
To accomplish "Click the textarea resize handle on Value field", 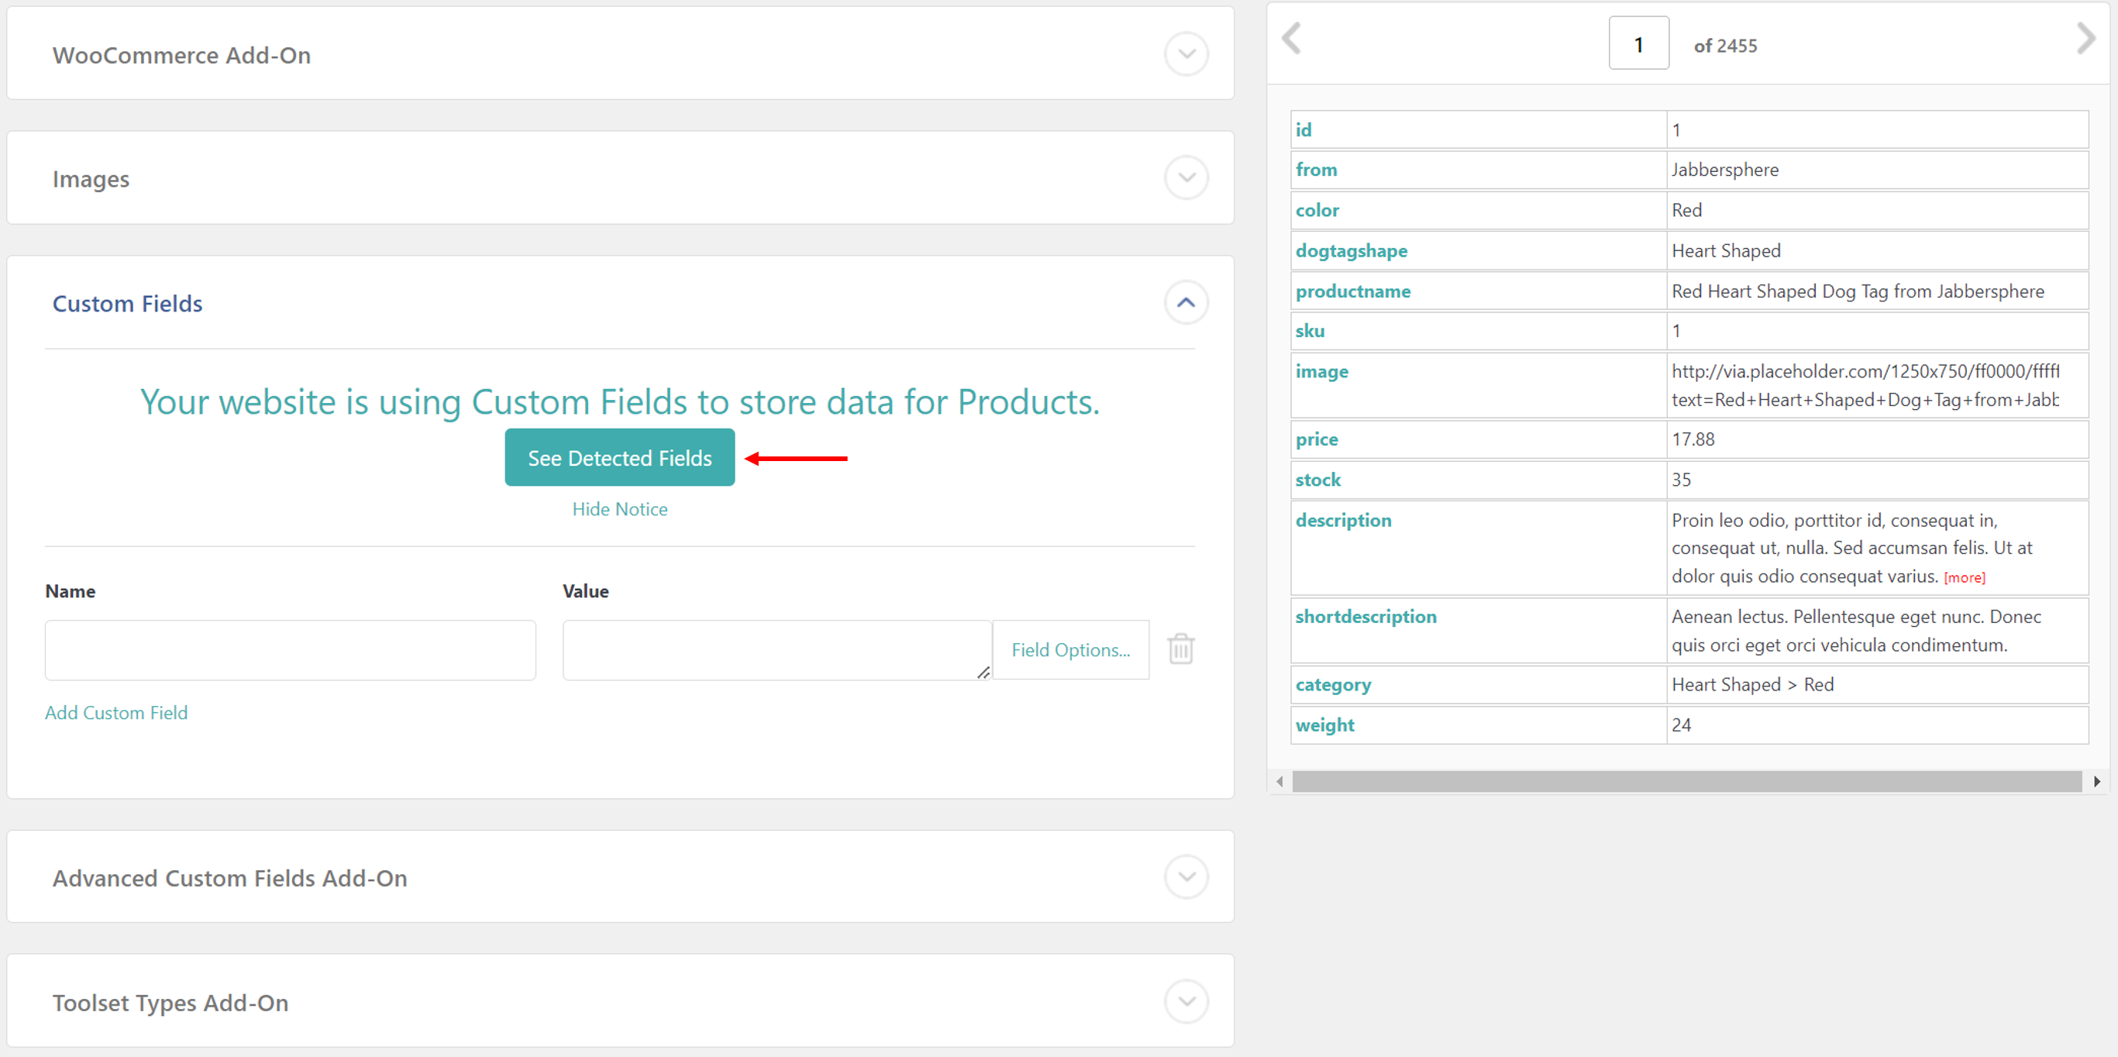I will pyautogui.click(x=983, y=673).
